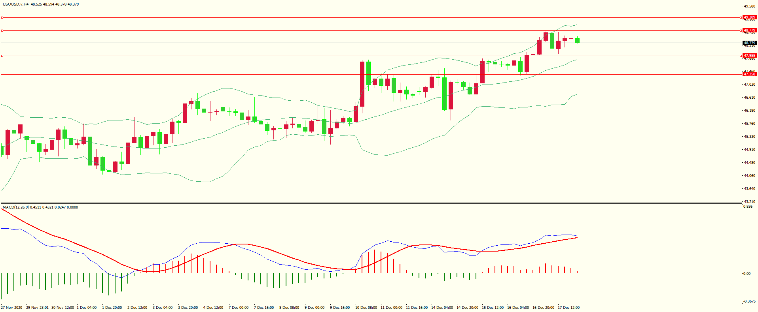Viewport: 758px width, 312px height.
Task: Click the last green candle at chart end
Action: 578,40
